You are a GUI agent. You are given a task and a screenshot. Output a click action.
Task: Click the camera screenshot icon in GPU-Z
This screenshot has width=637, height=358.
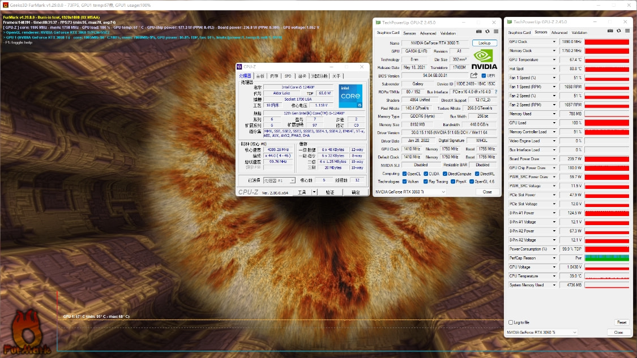coord(479,32)
